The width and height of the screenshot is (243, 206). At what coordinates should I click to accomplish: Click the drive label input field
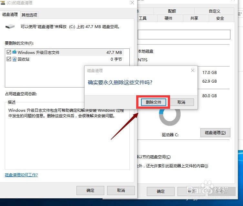point(184,35)
